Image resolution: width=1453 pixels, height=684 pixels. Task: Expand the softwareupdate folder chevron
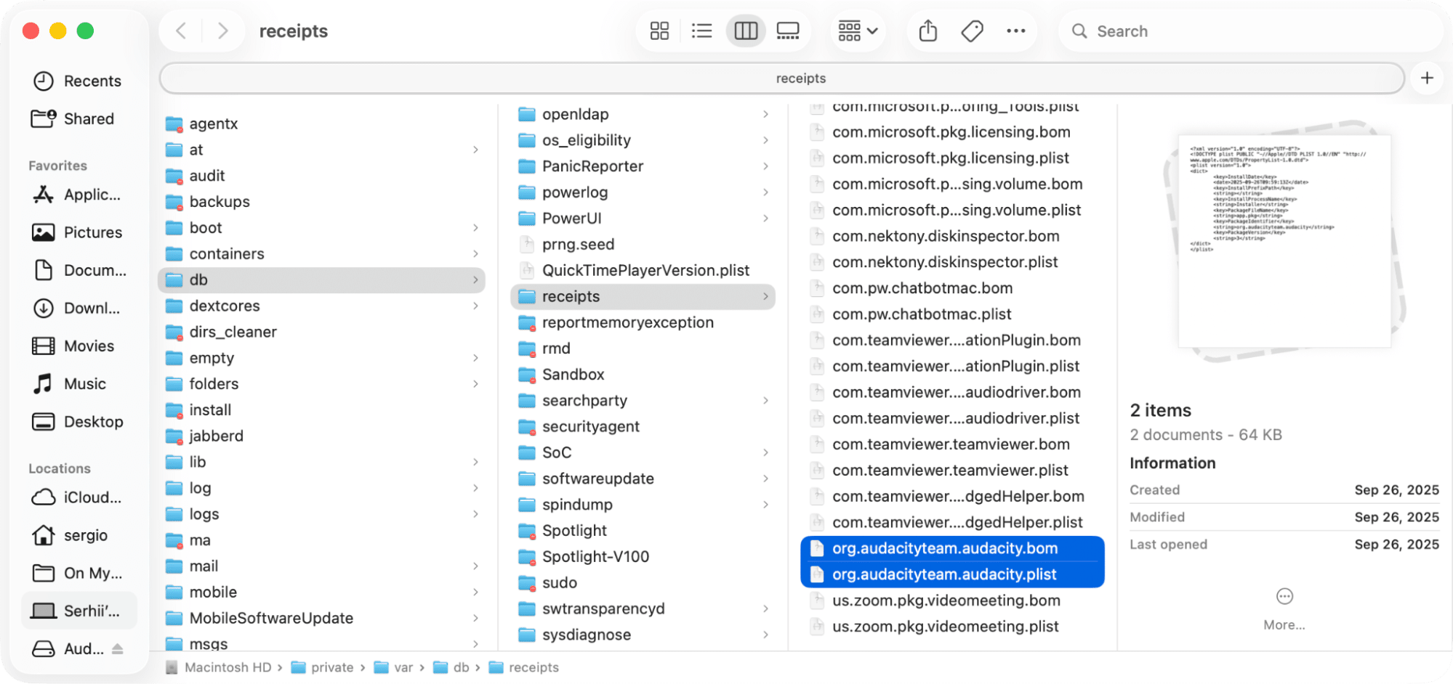pos(765,479)
